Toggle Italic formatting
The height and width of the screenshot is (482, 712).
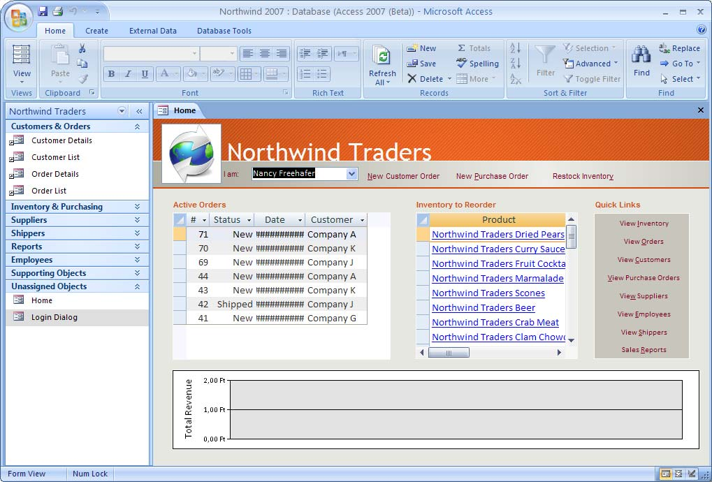pos(128,73)
